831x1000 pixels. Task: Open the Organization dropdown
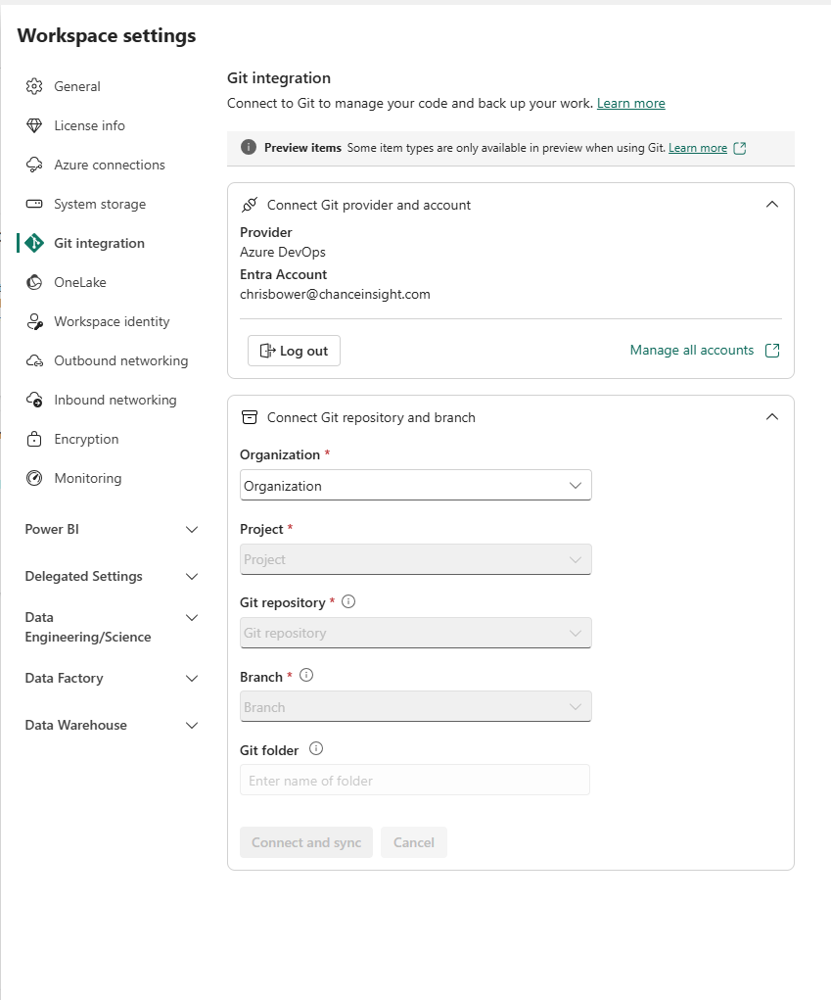tap(415, 485)
